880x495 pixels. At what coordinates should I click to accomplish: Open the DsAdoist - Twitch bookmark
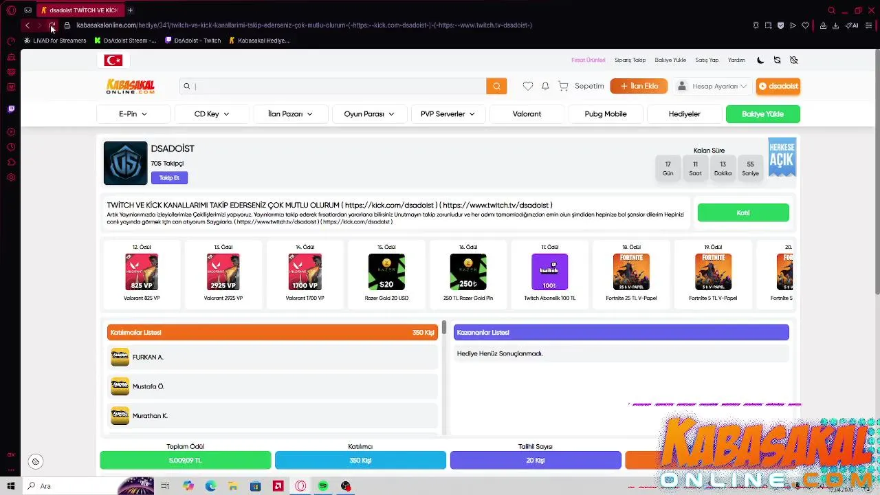[x=193, y=41]
